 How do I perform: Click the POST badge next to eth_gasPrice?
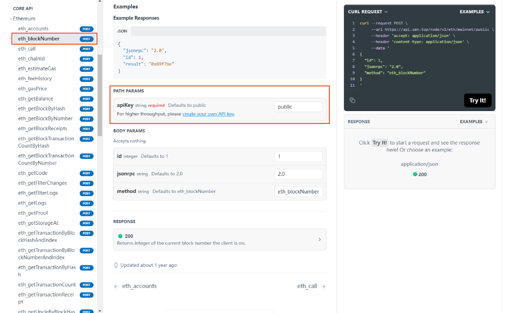pos(86,89)
